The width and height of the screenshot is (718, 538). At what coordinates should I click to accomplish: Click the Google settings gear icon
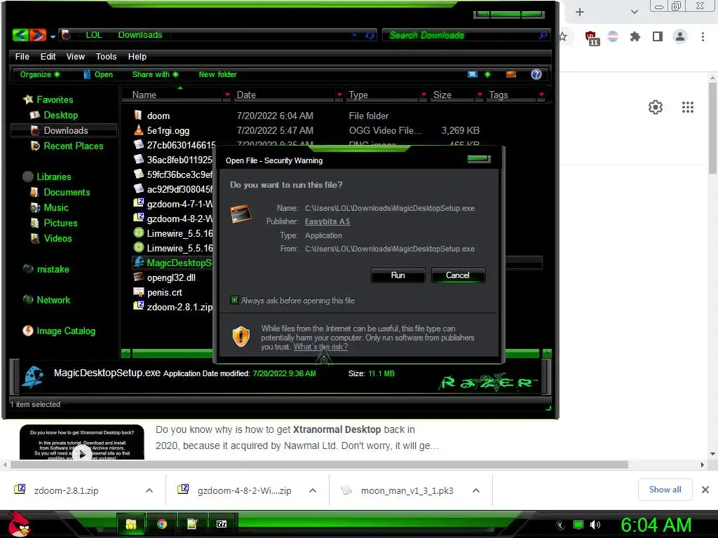pyautogui.click(x=656, y=107)
